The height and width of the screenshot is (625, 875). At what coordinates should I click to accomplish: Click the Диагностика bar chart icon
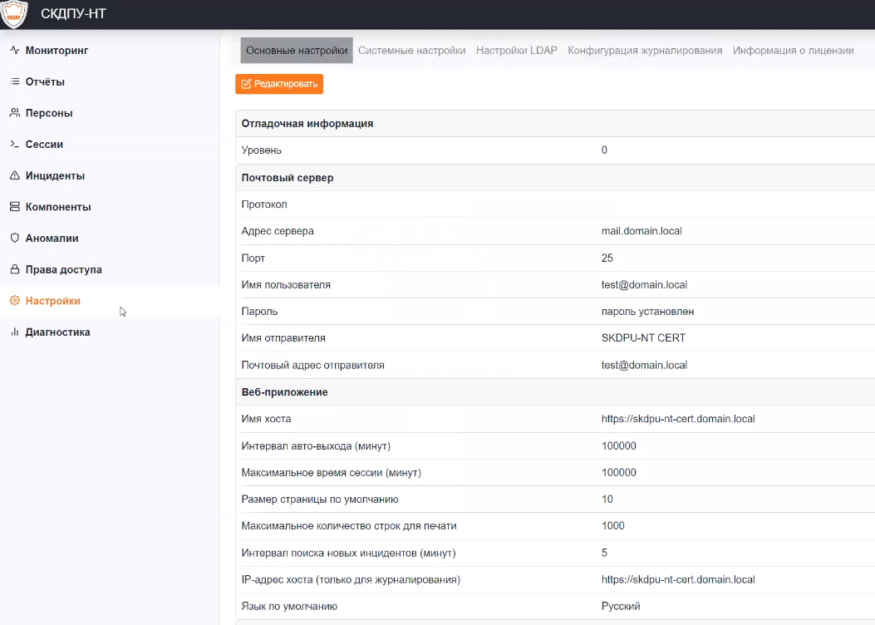pos(14,332)
